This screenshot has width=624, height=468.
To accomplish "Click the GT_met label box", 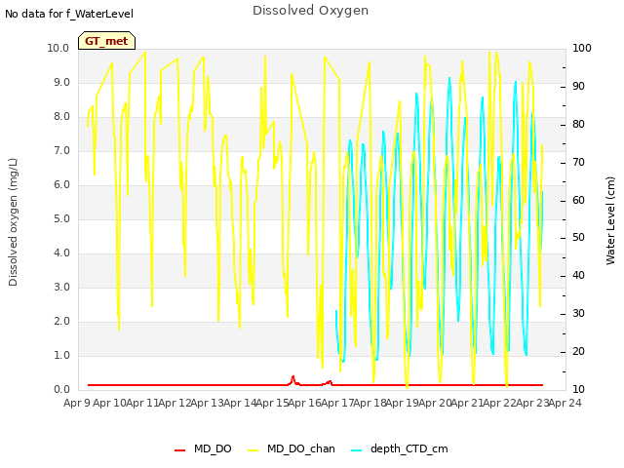I will [x=106, y=41].
